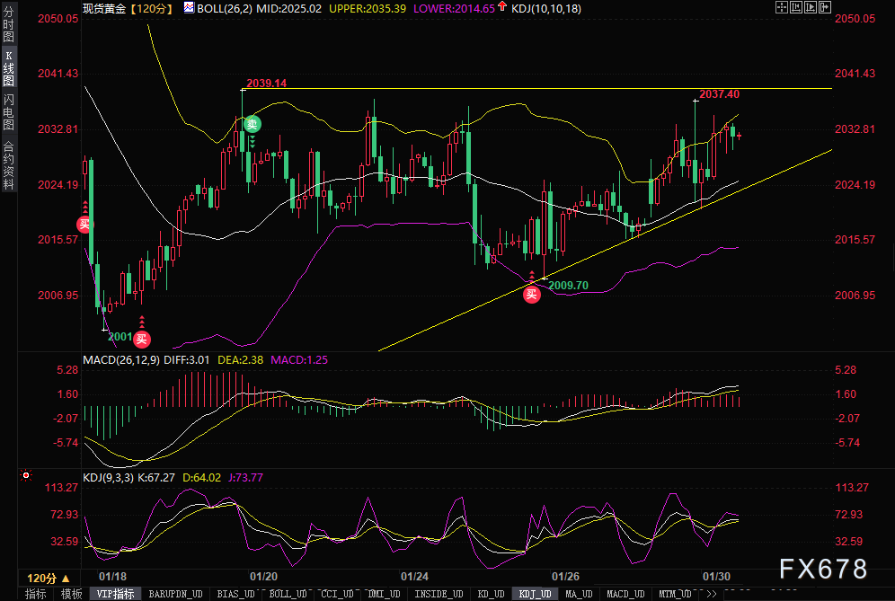The image size is (895, 601).
Task: Choose the MACD_UD indicator tab
Action: [625, 594]
